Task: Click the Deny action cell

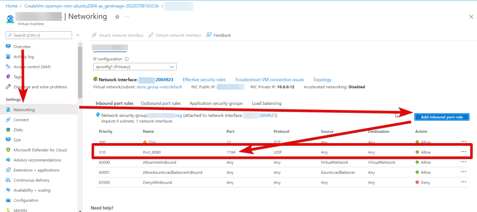Action: tap(423, 183)
